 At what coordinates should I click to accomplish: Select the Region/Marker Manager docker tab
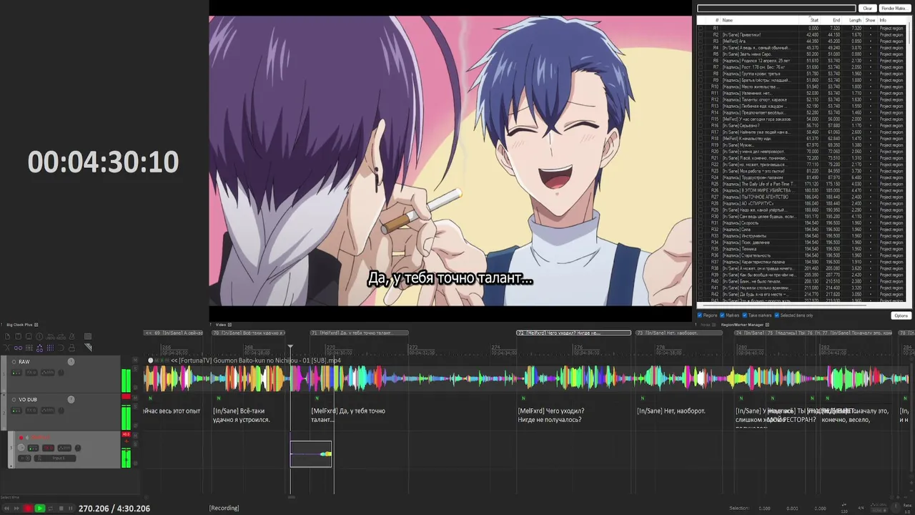[x=742, y=325]
